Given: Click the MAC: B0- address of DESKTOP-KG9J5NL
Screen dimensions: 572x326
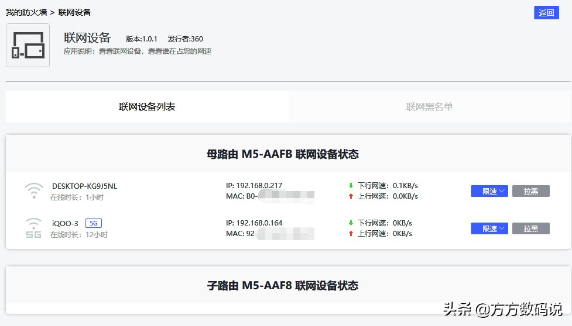Looking at the screenshot, I should [270, 196].
